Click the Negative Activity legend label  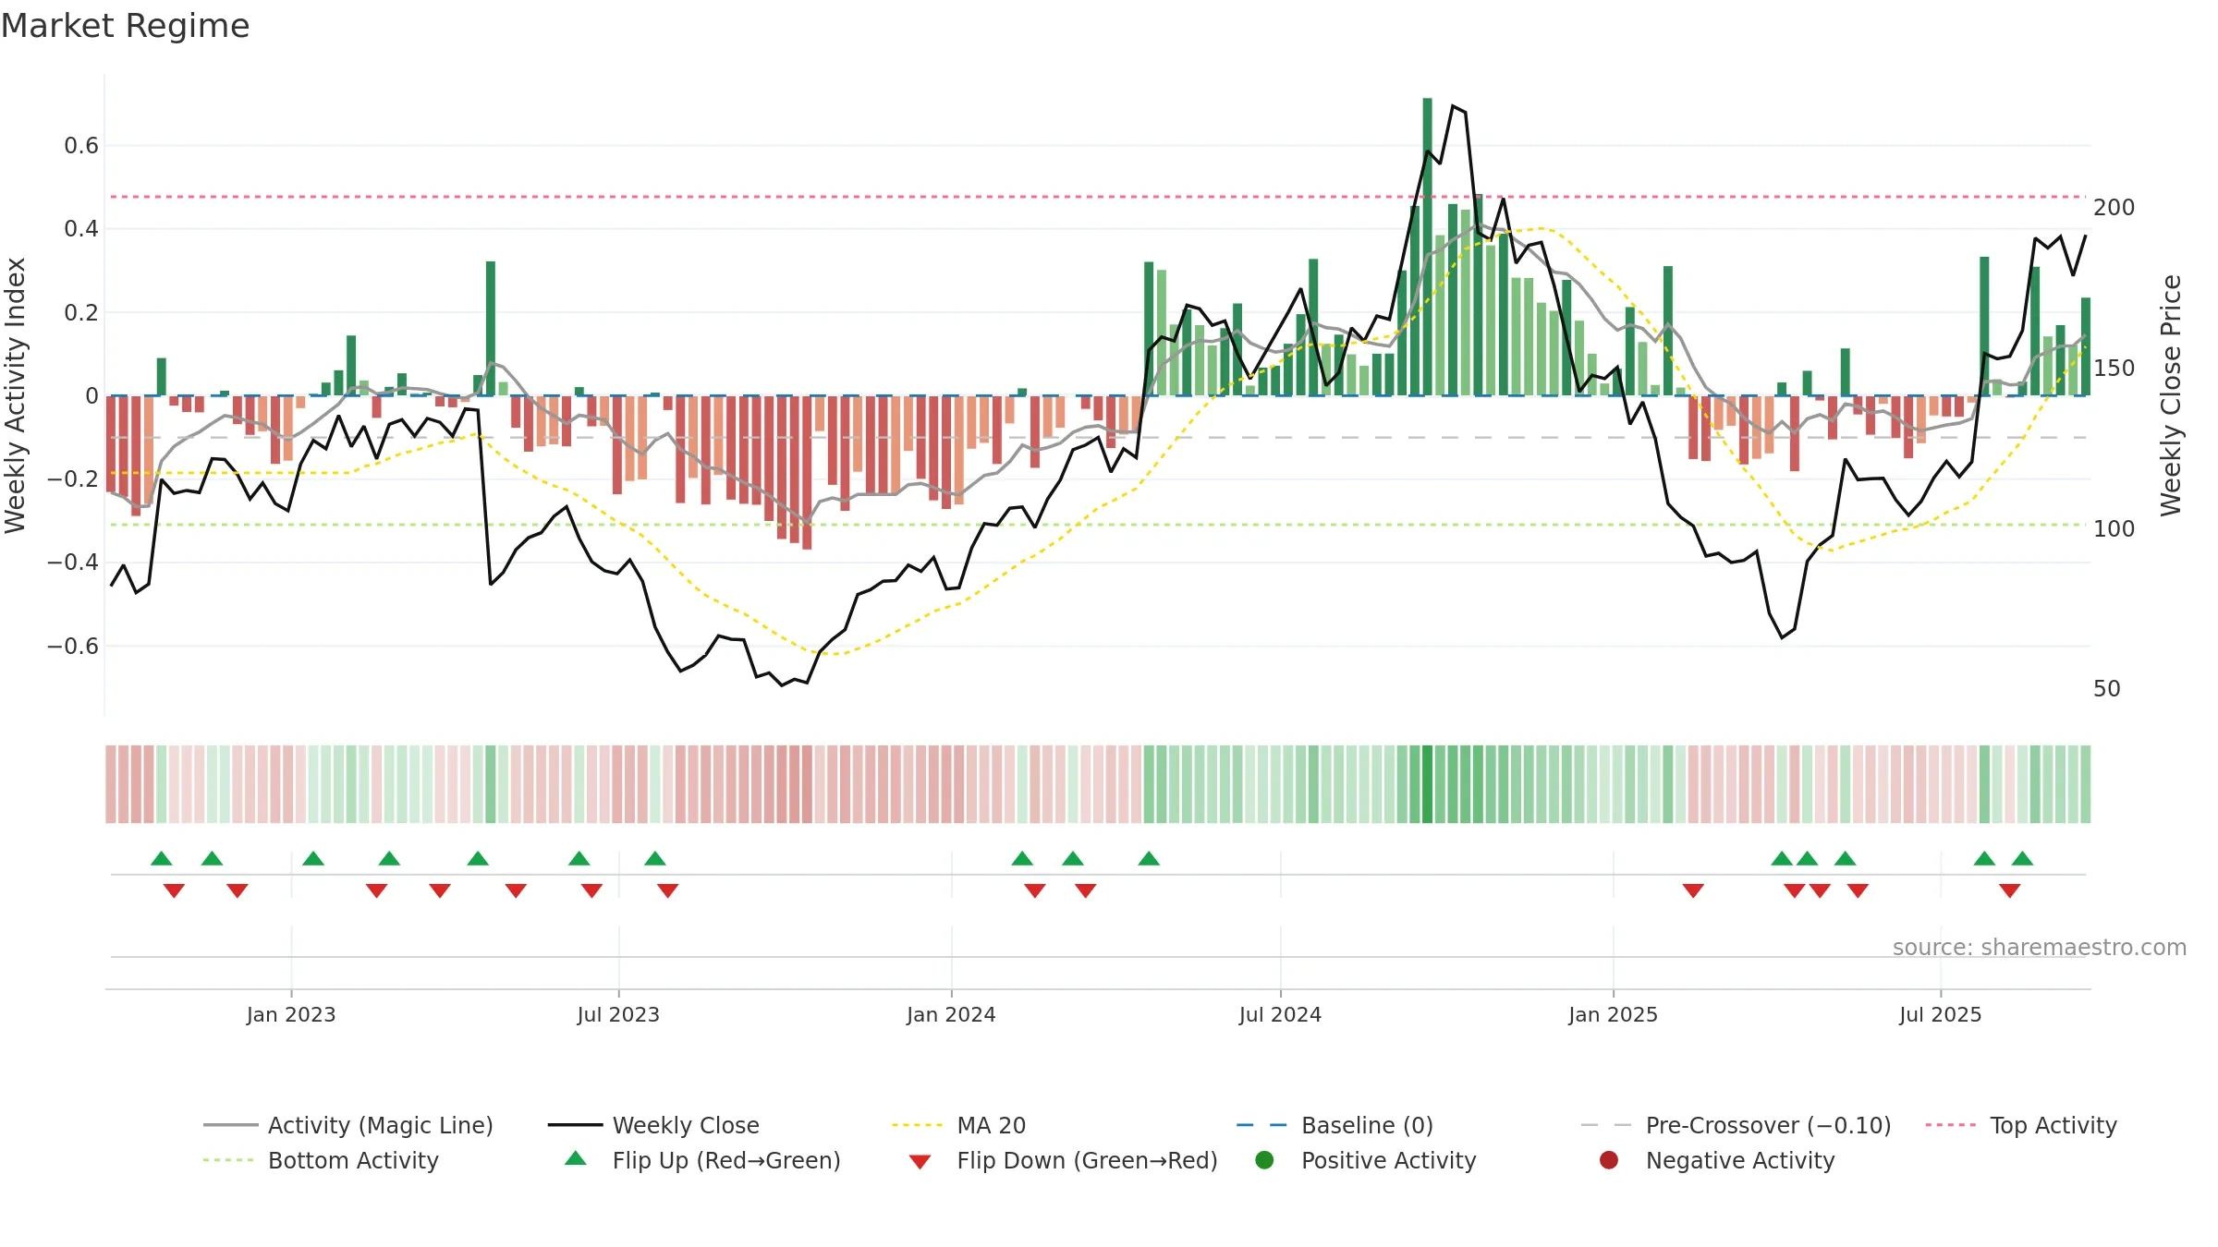pos(1740,1160)
